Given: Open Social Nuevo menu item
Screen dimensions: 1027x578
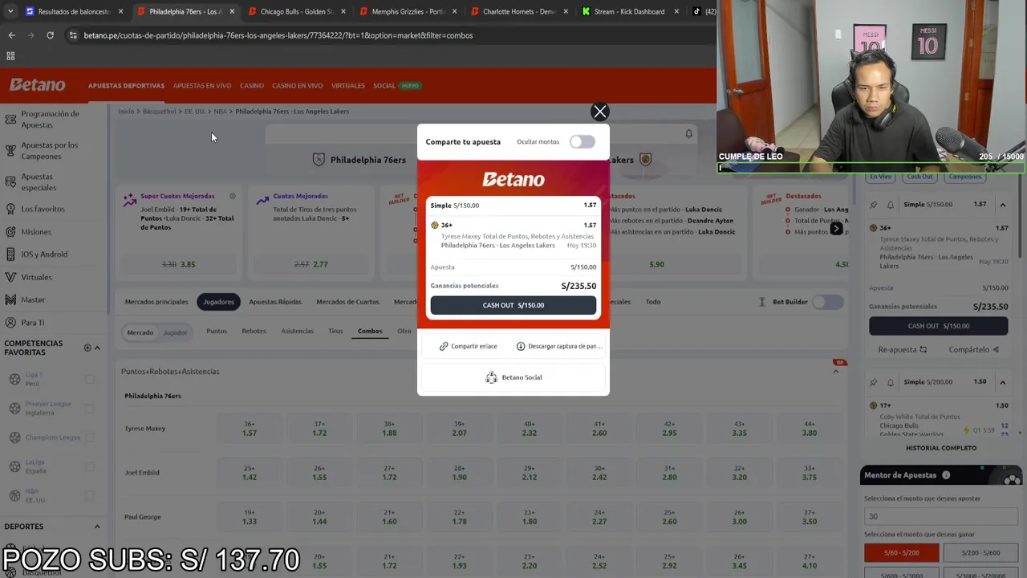Looking at the screenshot, I should click(396, 86).
